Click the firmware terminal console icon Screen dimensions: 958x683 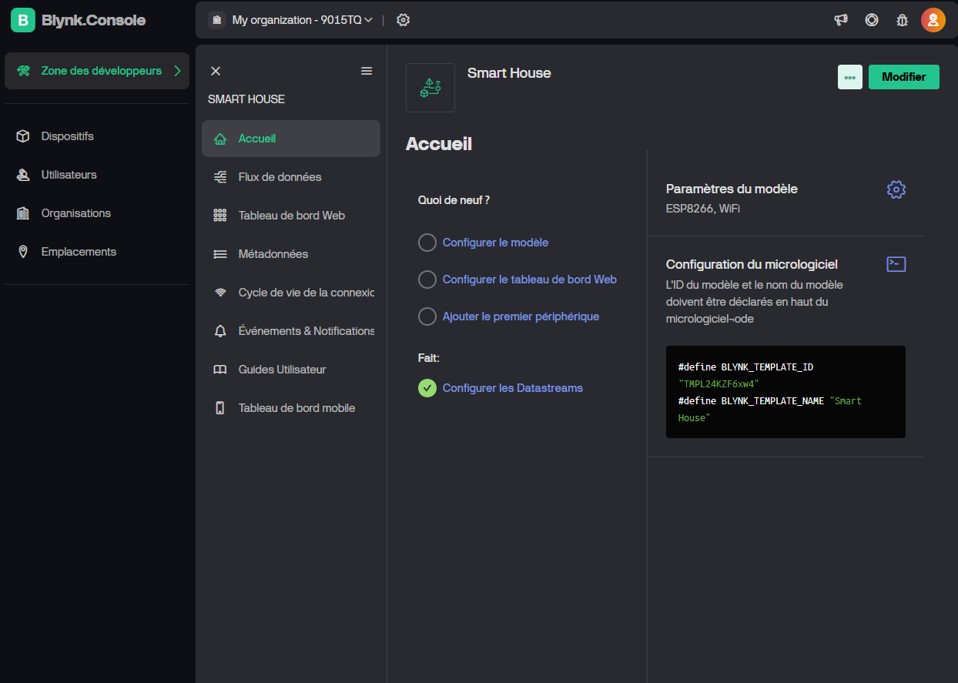point(896,264)
